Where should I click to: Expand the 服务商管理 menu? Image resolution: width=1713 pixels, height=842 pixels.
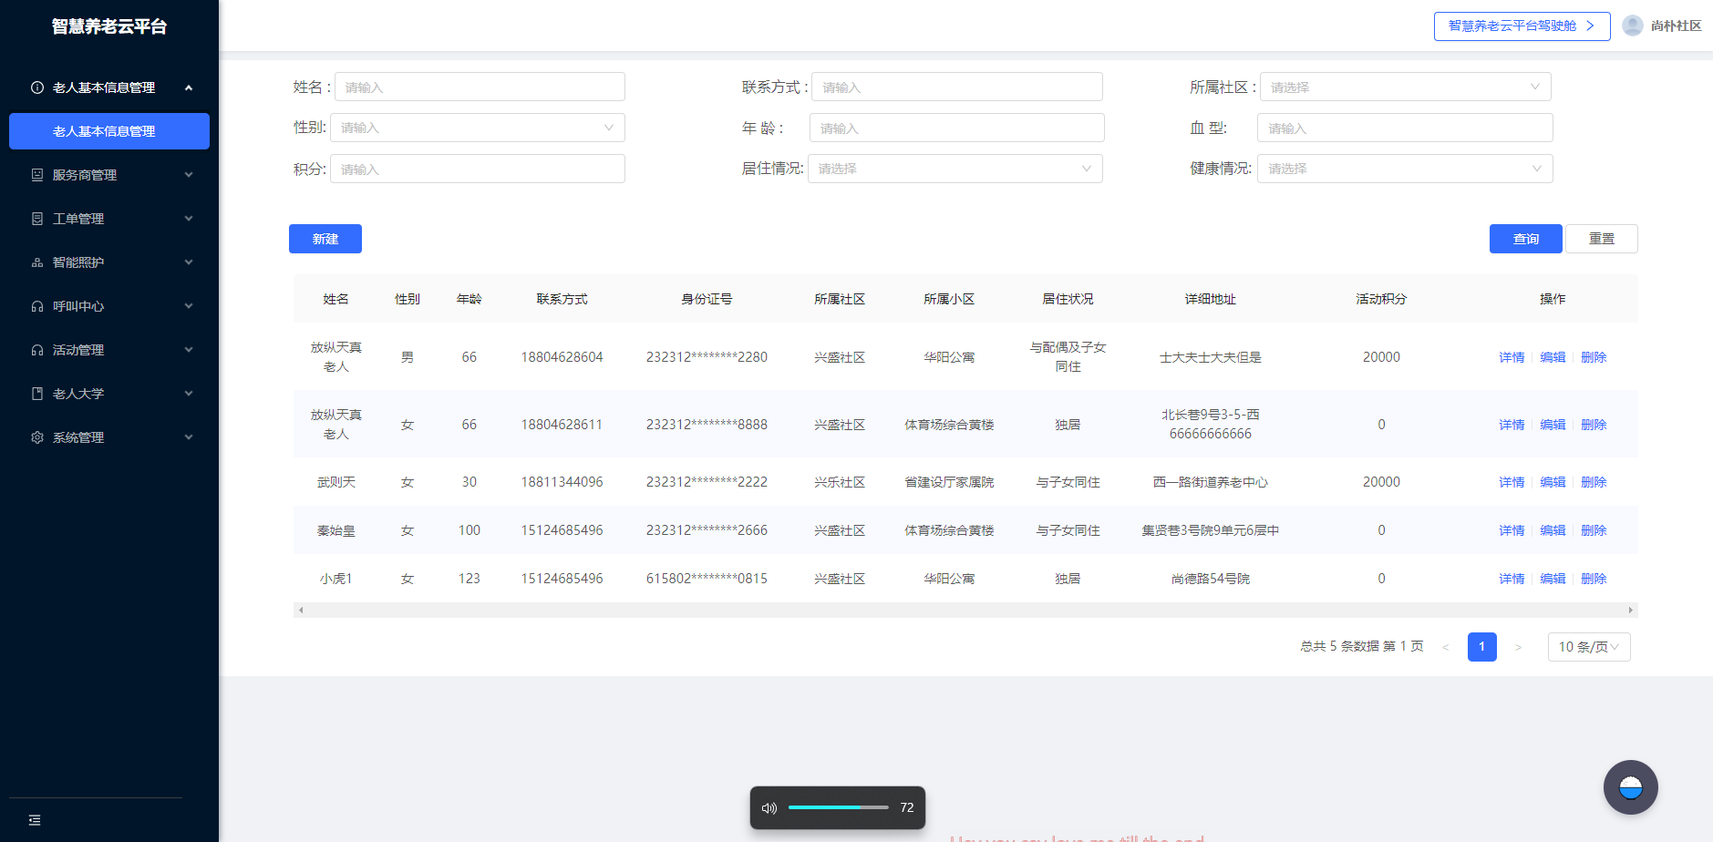click(189, 175)
